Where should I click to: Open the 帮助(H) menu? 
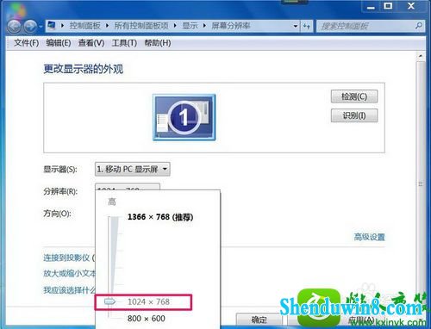(x=158, y=43)
